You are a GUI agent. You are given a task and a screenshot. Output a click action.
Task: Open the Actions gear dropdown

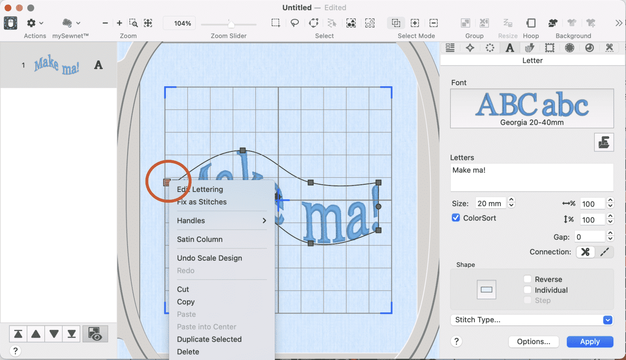tap(35, 23)
